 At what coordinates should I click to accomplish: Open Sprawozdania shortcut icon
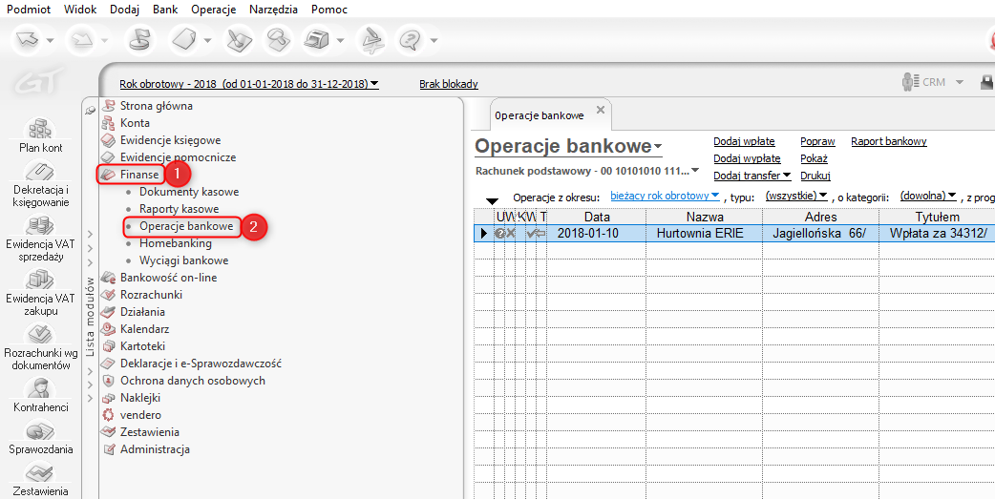point(40,431)
